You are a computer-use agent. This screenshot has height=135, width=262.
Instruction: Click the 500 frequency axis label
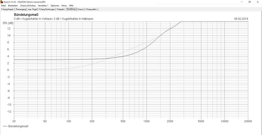123,121
